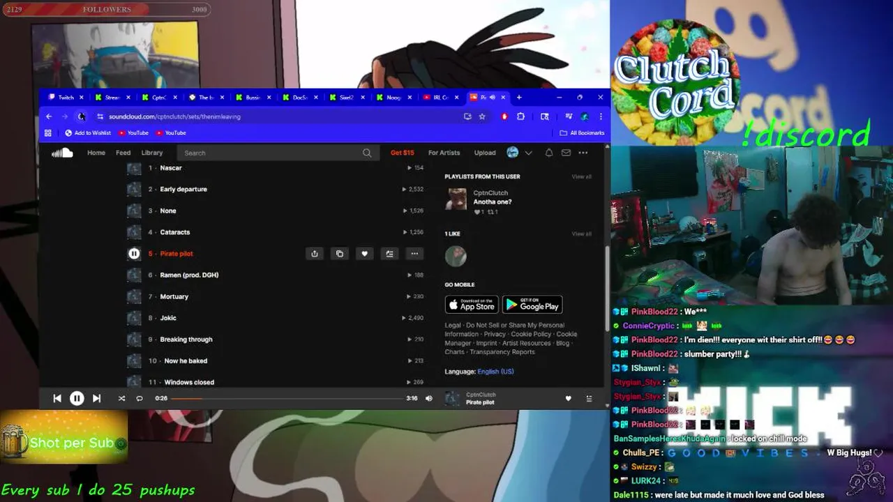Open a new browser tab
Screen dimensions: 893x502
click(519, 98)
